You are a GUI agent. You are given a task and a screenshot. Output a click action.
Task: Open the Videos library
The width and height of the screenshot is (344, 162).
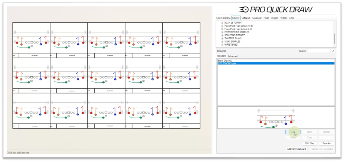pyautogui.click(x=284, y=18)
